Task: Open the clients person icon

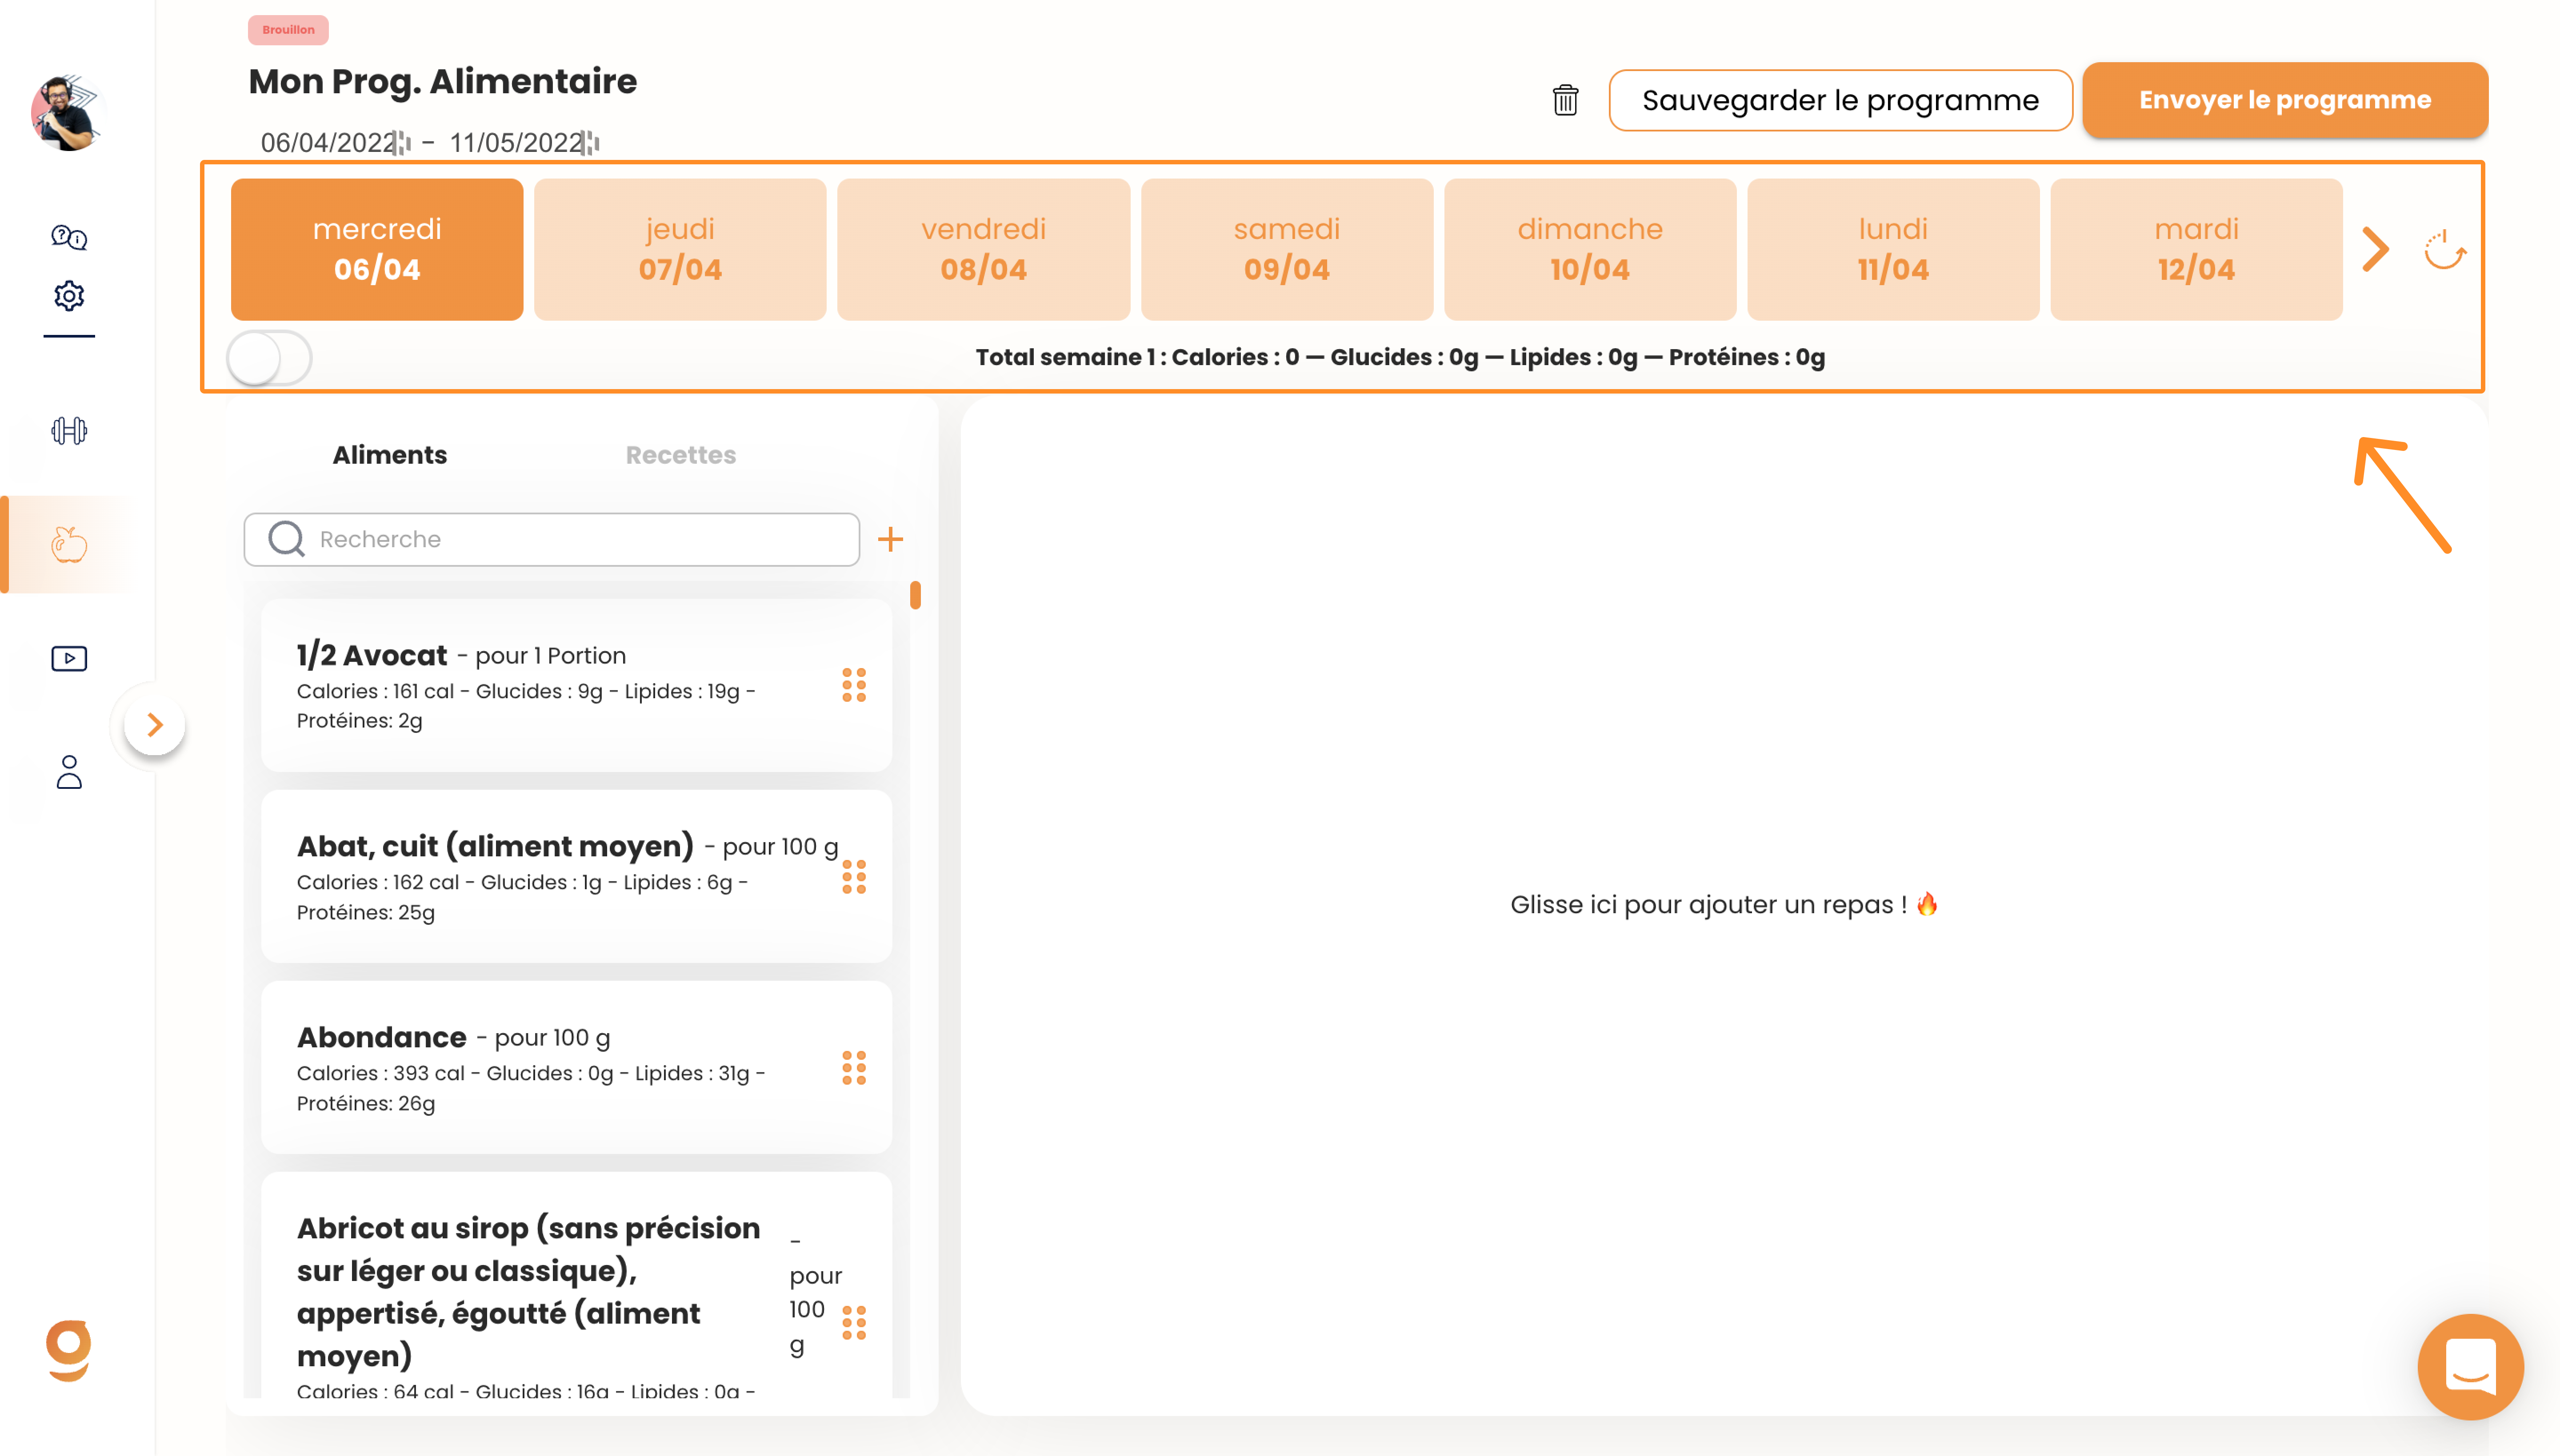Action: [69, 772]
